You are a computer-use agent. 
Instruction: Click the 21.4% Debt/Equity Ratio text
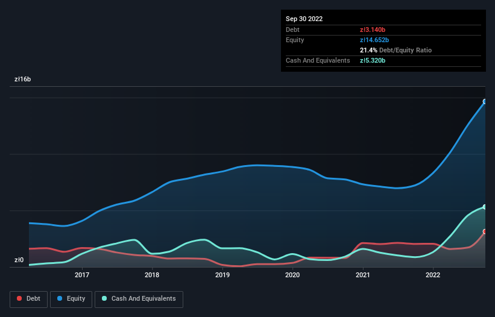coord(396,50)
